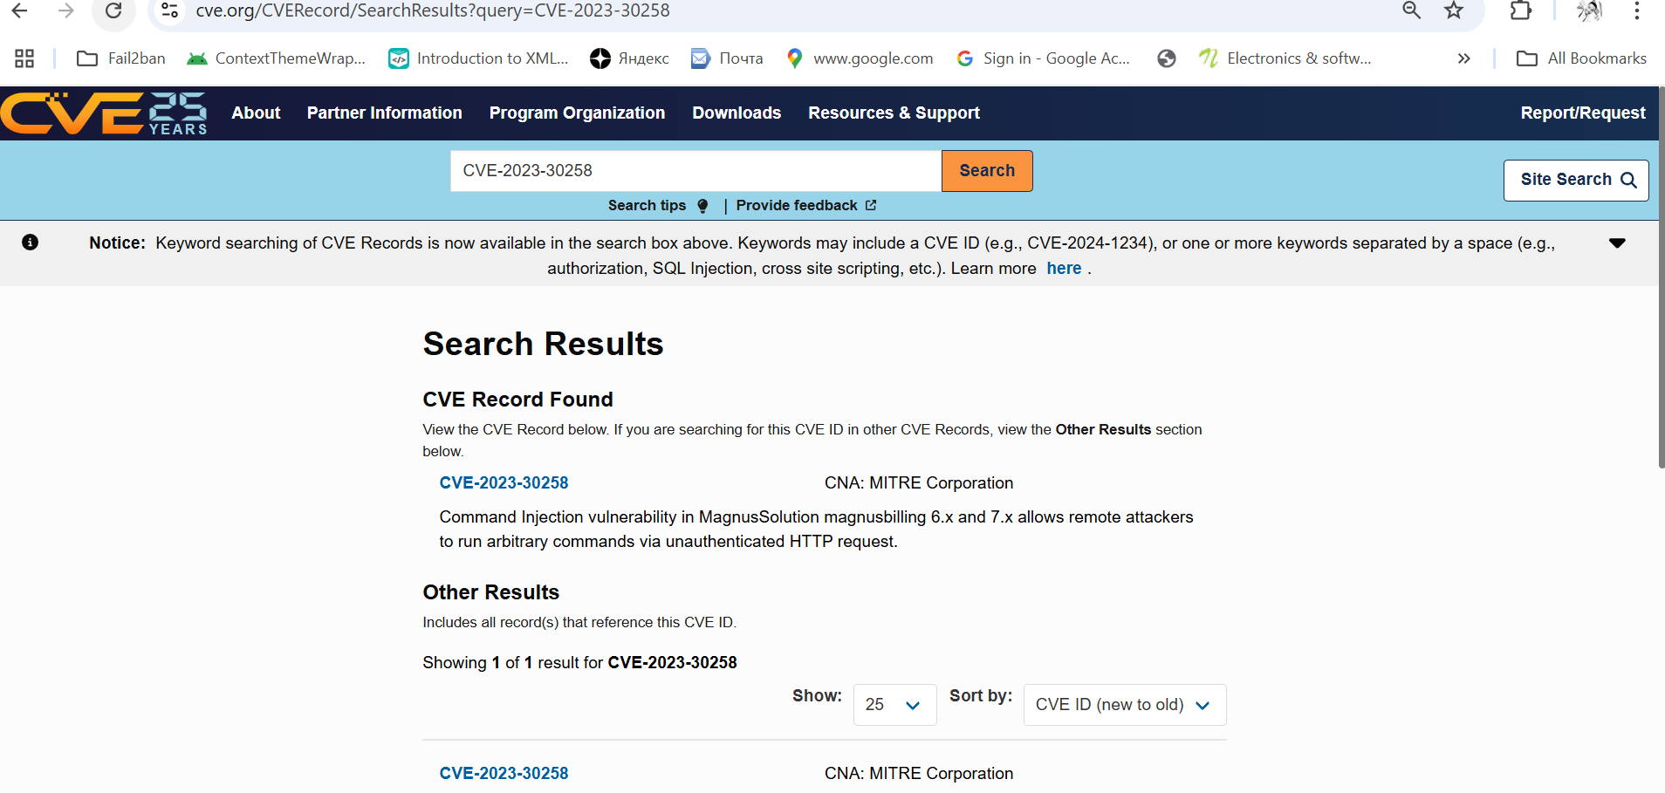
Task: Open site information icon in address bar
Action: [x=170, y=10]
